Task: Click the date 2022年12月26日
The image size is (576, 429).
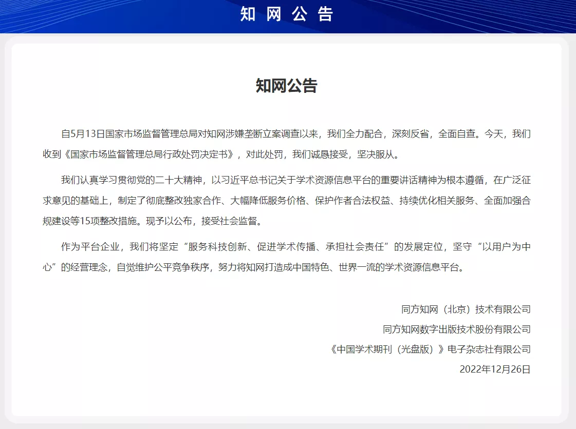Action: (x=495, y=369)
